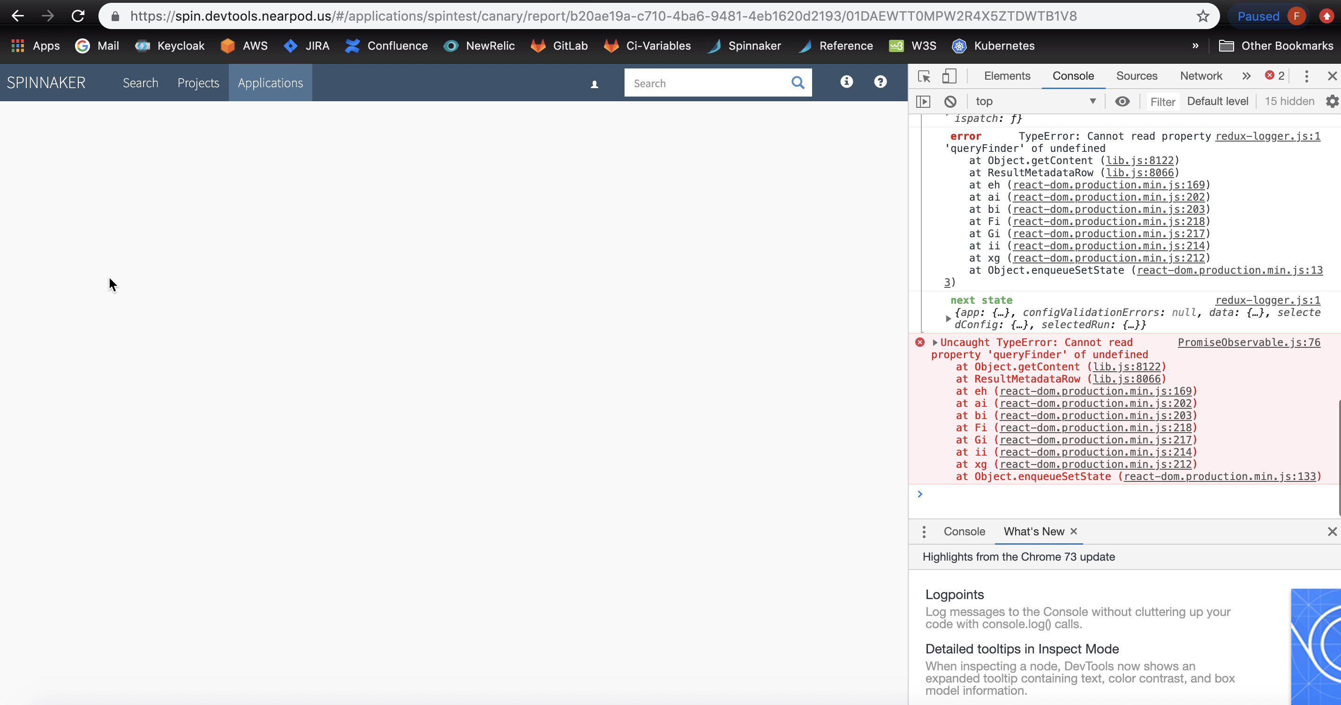Image resolution: width=1341 pixels, height=705 pixels.
Task: Toggle the device toolbar icon
Action: (949, 76)
